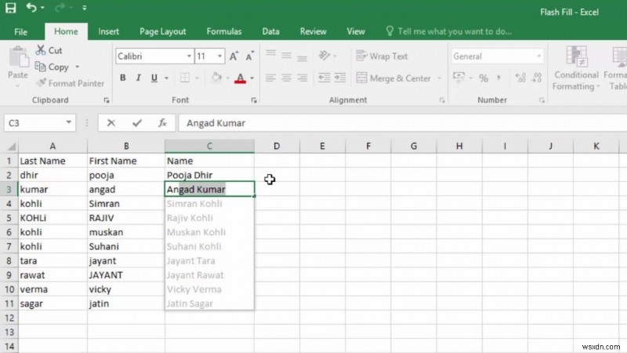This screenshot has width=627, height=353.
Task: Open the Customize Quick Access Toolbar arrow
Action: (x=85, y=8)
